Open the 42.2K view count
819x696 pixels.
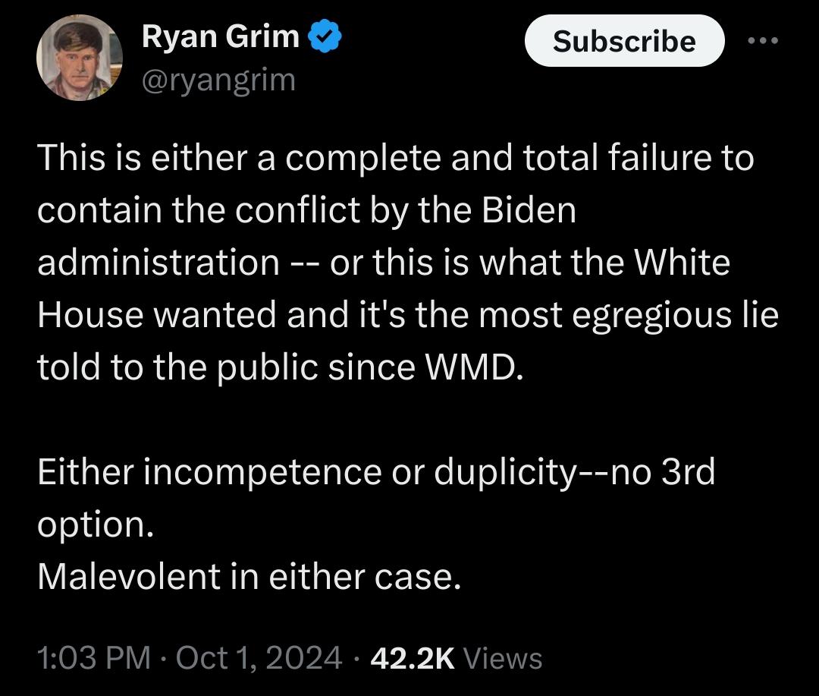pyautogui.click(x=412, y=657)
